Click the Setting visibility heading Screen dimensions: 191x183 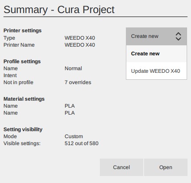coord(23,129)
